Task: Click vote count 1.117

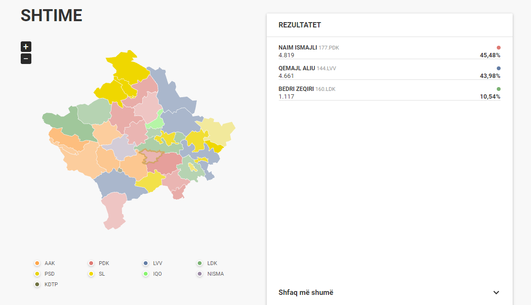Action: coord(286,97)
